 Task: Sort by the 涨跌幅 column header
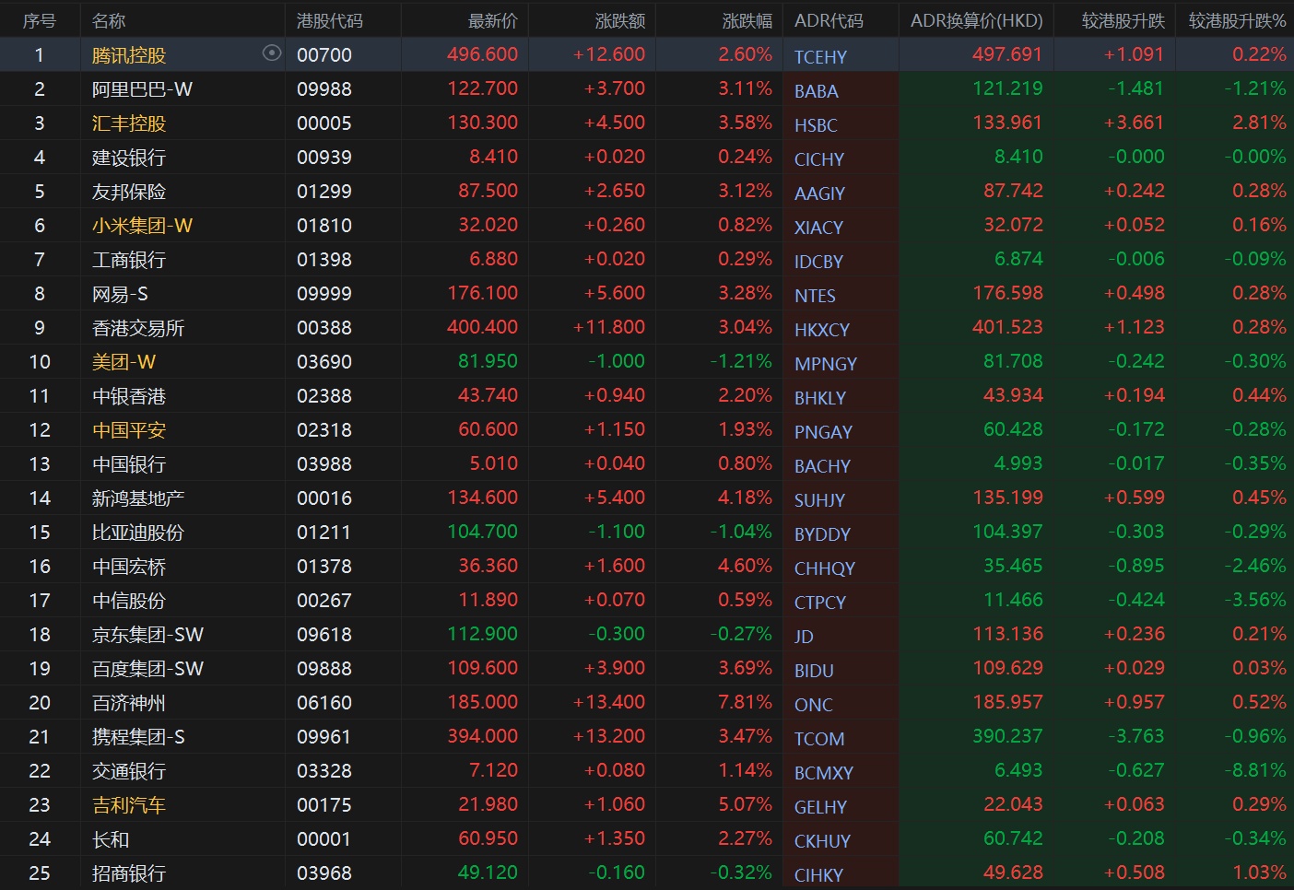[747, 20]
